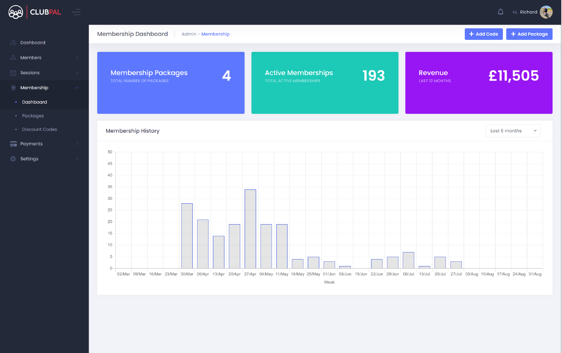This screenshot has height=353, width=562.
Task: Click the £11,505 revenue value
Action: tap(514, 75)
